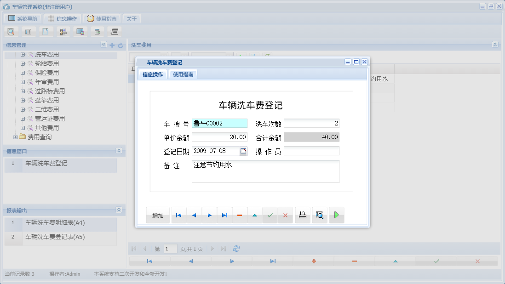The height and width of the screenshot is (284, 505).
Task: Jump to last record using the toolbar icon
Action: [x=224, y=215]
